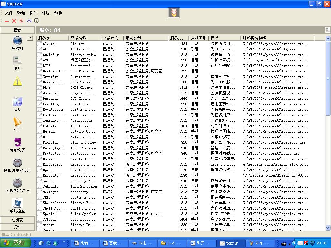Open the SDT/IDT toolbar icon
Viewport: 331px width, 248px height.
coord(22,21)
